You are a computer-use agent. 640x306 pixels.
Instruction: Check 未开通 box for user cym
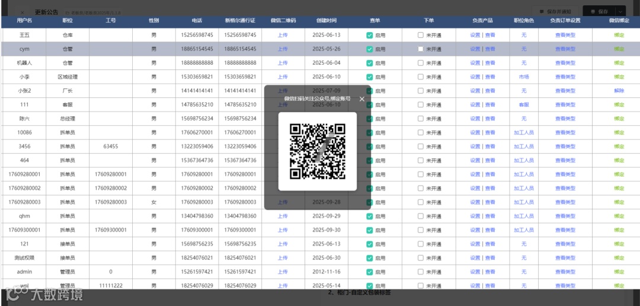[420, 49]
